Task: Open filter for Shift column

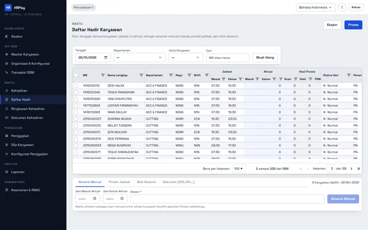Action: coord(206,75)
